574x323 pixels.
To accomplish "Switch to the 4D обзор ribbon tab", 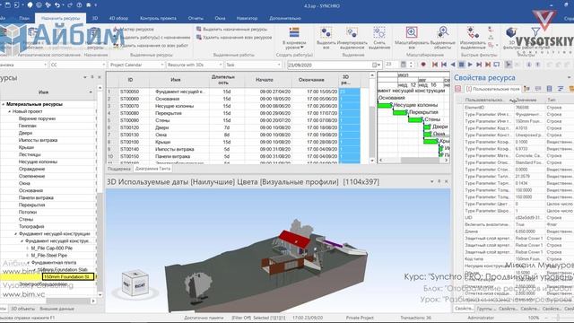I will (x=118, y=18).
